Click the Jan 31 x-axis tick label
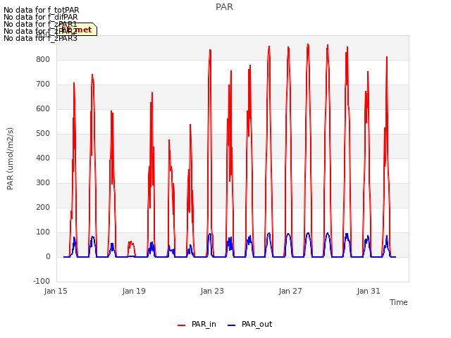 pyautogui.click(x=369, y=291)
